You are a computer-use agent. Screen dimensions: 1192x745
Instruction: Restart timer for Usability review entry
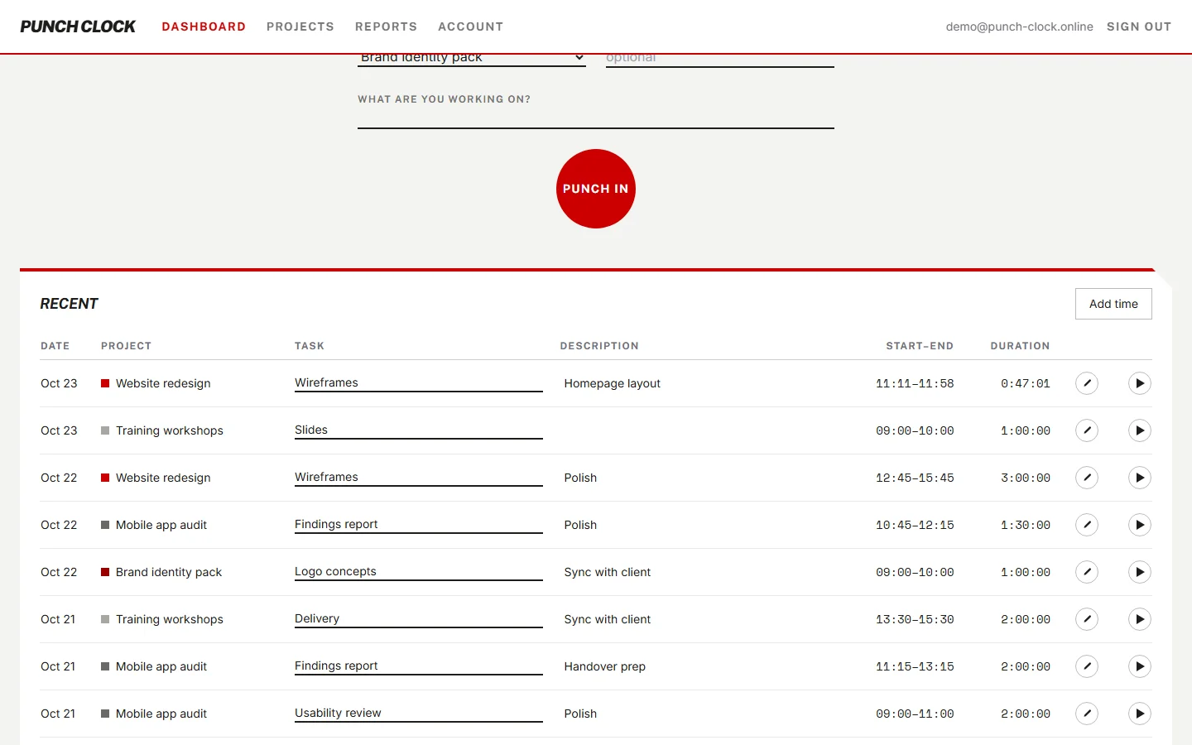coord(1140,714)
